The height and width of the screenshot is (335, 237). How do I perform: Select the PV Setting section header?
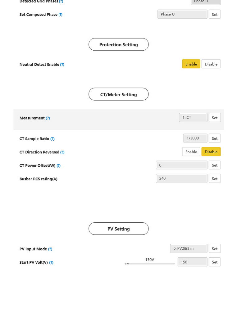(118, 229)
